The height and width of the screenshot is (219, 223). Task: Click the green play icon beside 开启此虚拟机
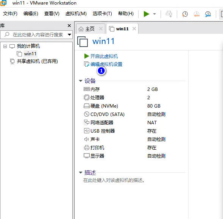click(x=87, y=56)
